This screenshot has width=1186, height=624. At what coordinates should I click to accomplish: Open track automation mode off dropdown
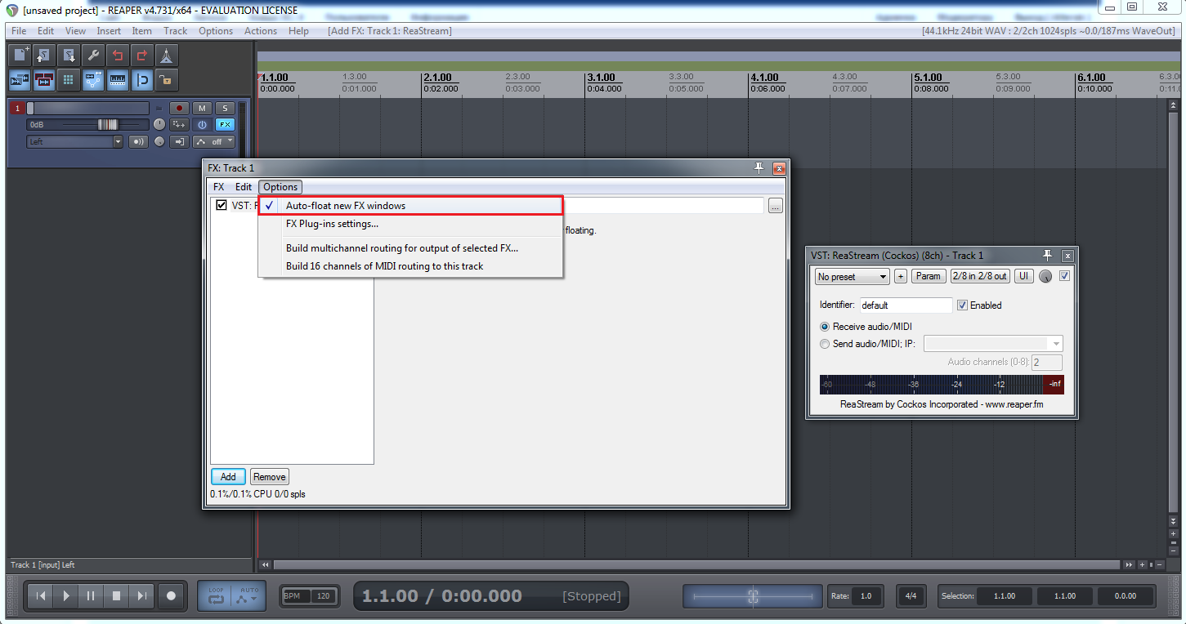coord(214,141)
